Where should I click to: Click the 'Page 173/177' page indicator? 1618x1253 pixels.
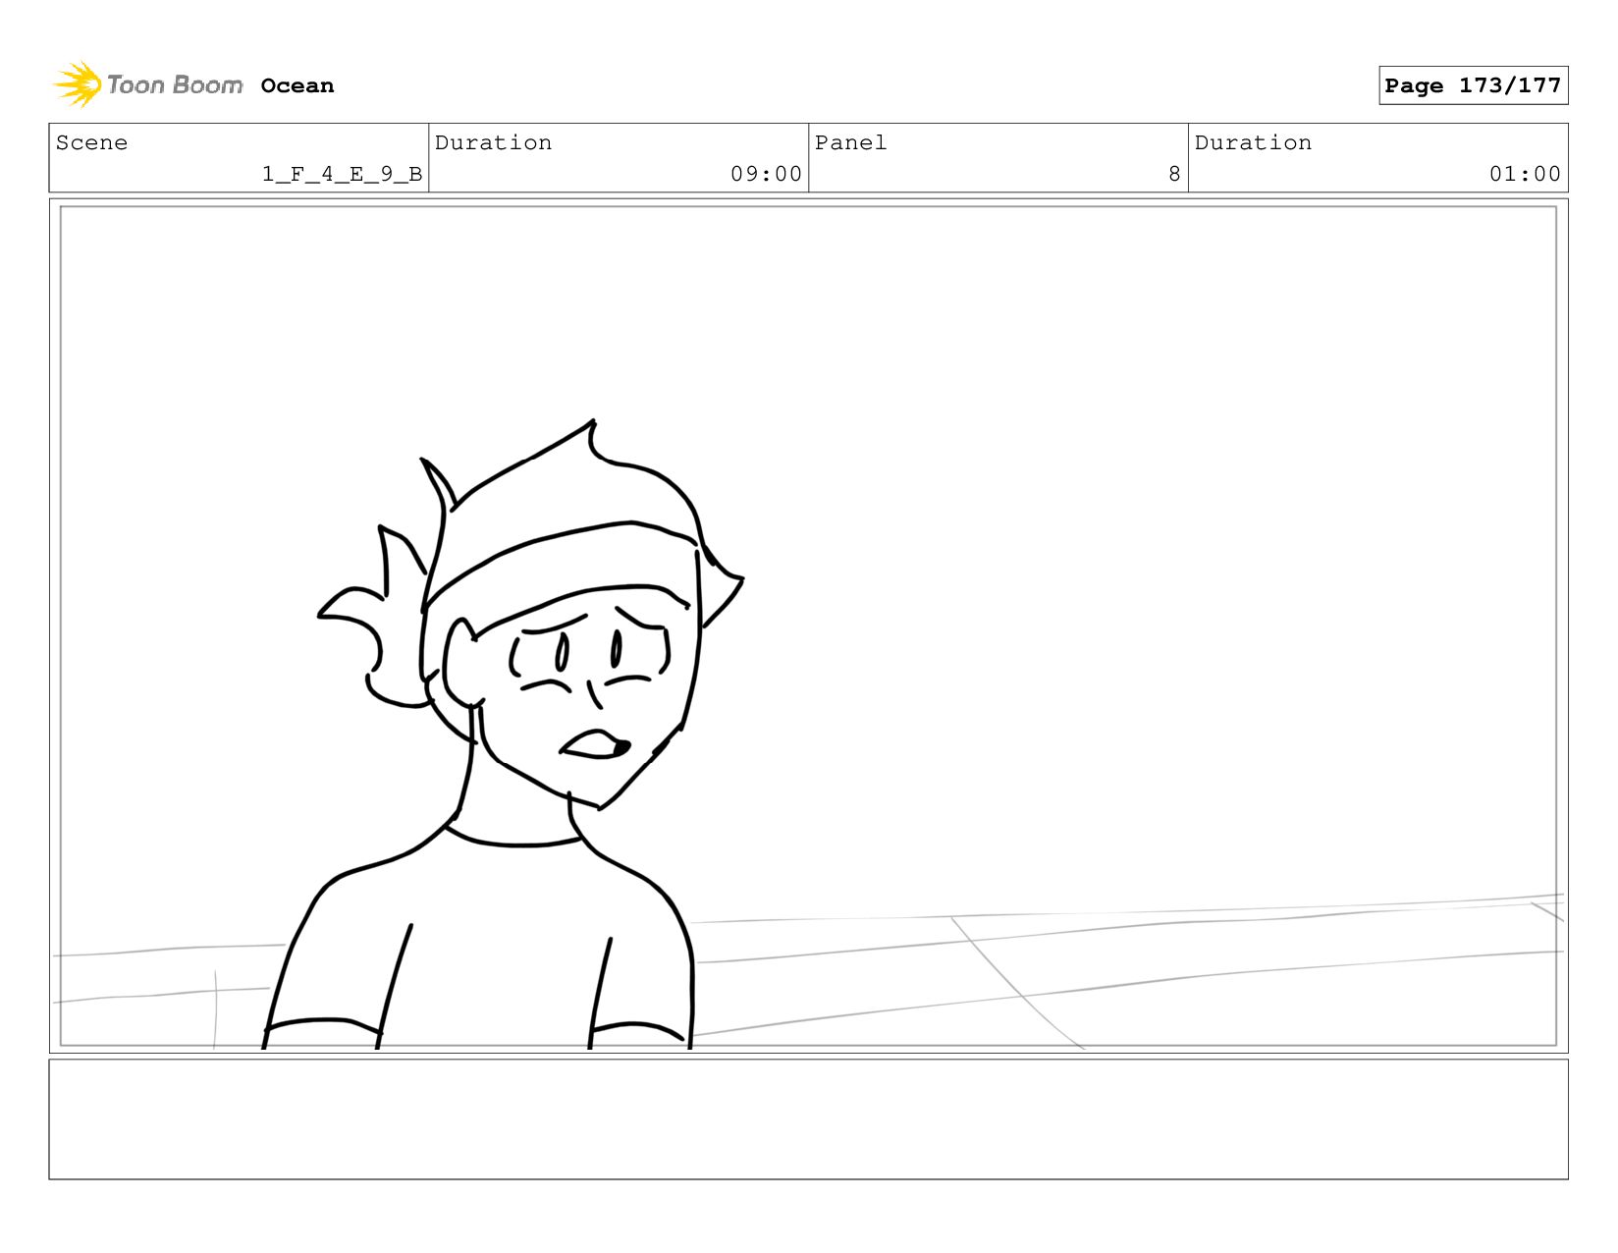coord(1473,85)
